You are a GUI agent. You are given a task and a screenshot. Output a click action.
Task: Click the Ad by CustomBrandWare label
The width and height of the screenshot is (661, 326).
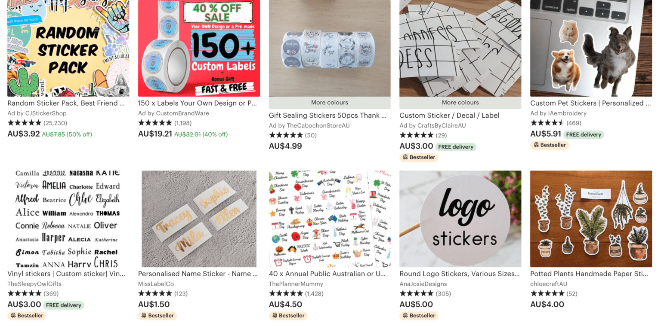pyautogui.click(x=174, y=113)
